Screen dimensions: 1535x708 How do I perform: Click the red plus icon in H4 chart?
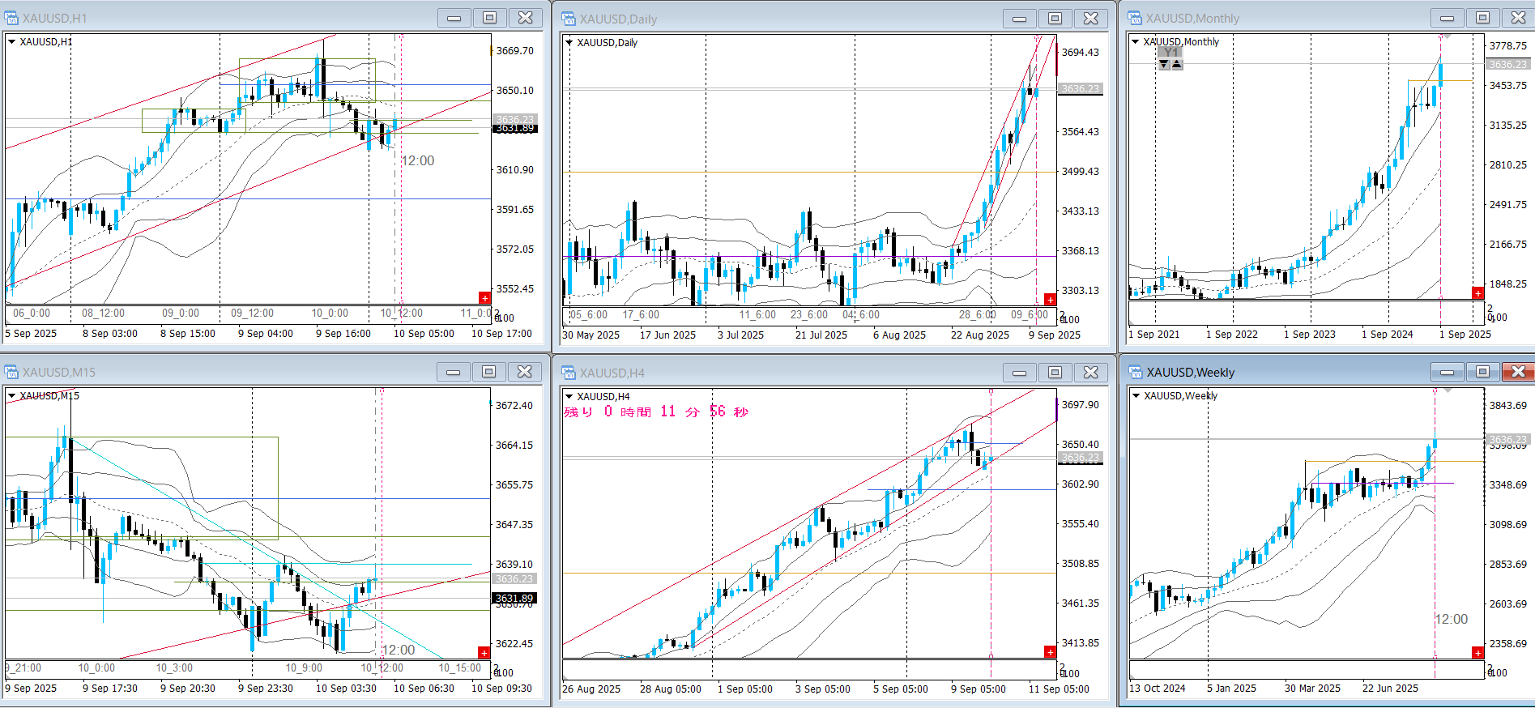[1050, 652]
